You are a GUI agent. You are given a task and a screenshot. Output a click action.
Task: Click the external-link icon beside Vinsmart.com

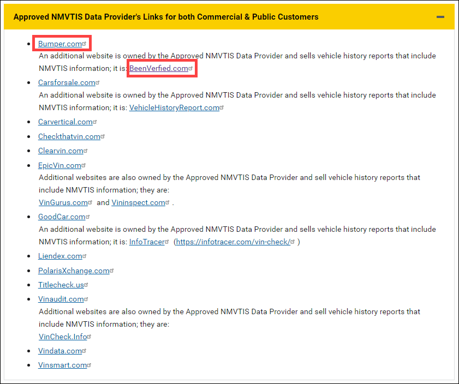[x=90, y=365]
